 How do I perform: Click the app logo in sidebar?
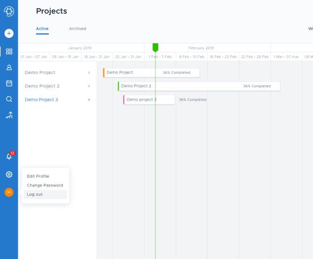point(9,11)
